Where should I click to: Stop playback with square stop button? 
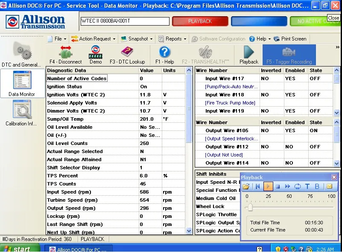[x=278, y=186]
